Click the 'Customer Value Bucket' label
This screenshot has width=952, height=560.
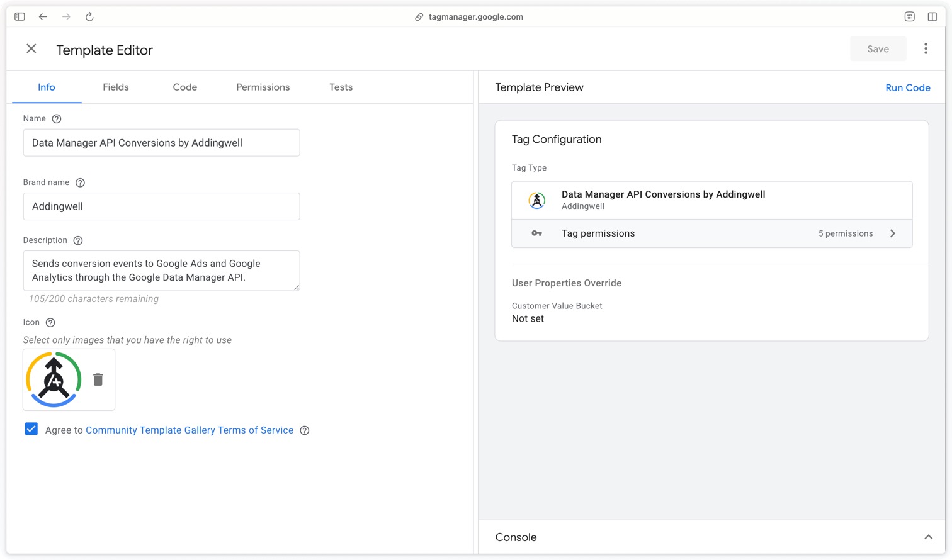click(557, 306)
